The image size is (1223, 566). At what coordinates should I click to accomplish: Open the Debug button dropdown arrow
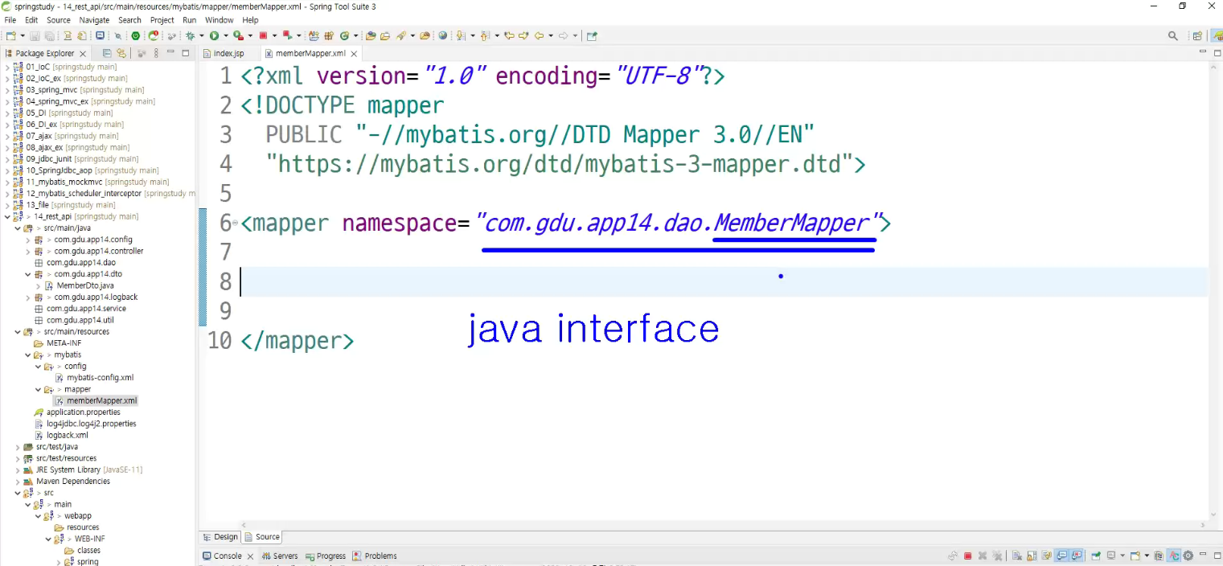coord(201,35)
